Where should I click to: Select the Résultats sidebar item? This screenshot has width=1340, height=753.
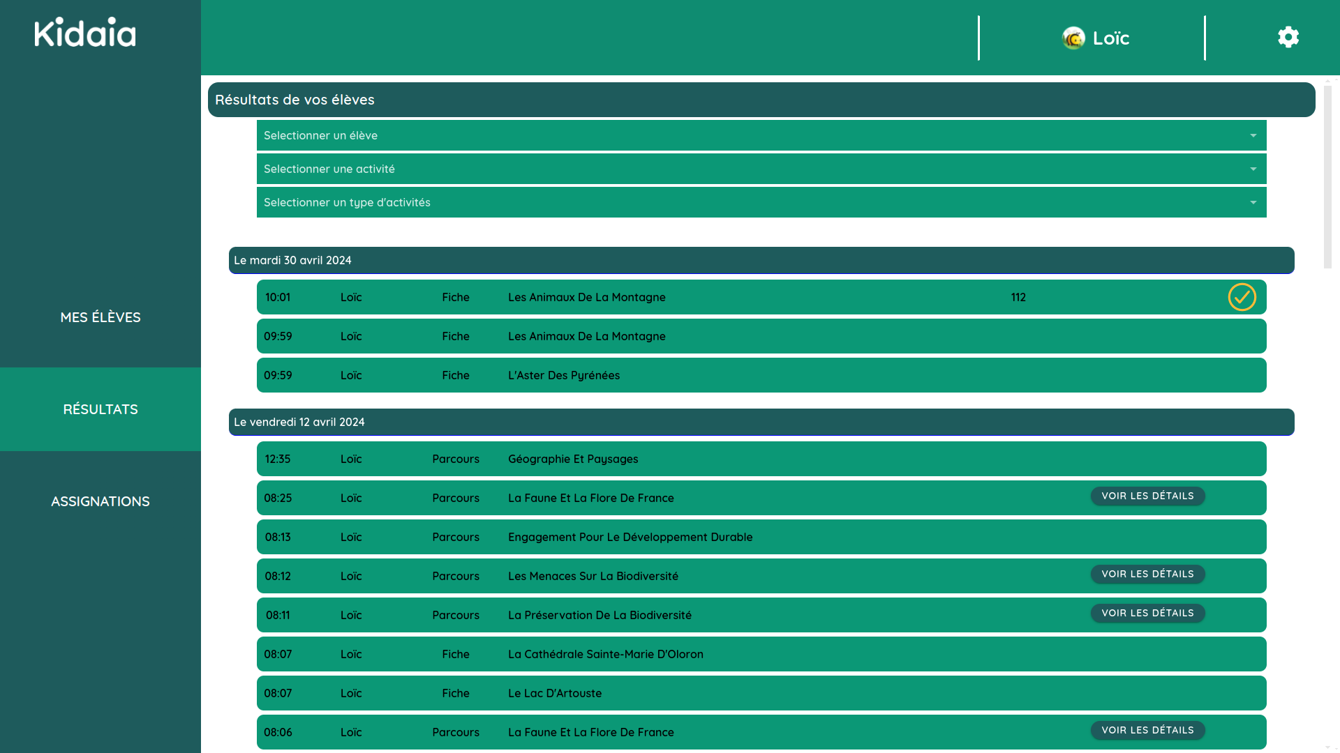(x=100, y=409)
